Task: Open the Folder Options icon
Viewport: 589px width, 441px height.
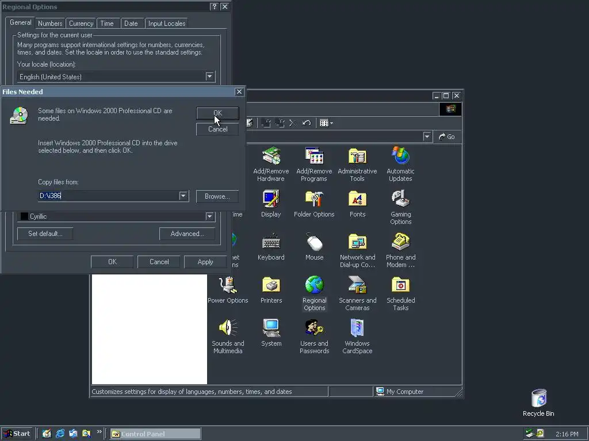Action: point(314,204)
